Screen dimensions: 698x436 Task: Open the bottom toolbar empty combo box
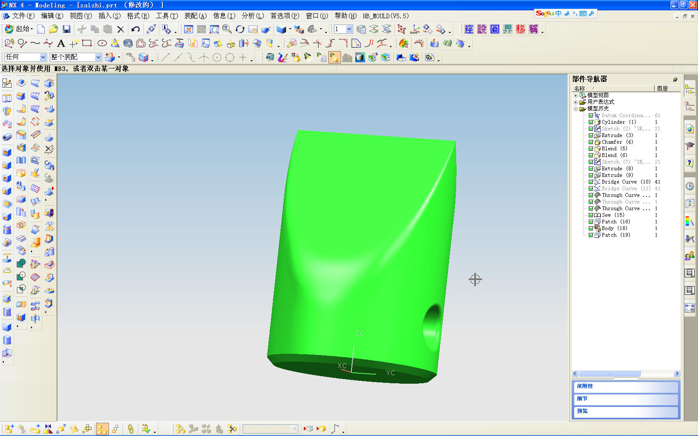pyautogui.click(x=270, y=429)
